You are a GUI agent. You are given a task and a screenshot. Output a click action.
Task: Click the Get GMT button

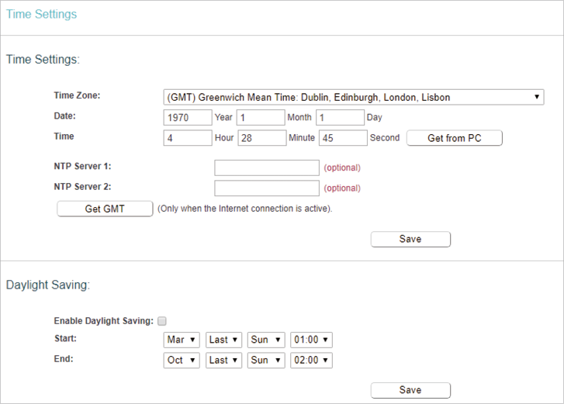click(105, 209)
